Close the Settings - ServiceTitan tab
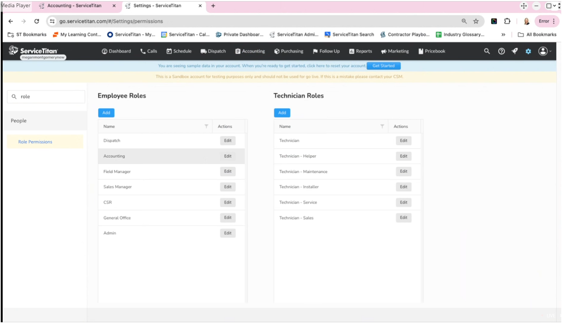This screenshot has width=562, height=323. coord(200,6)
